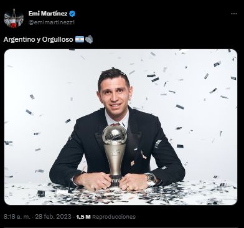This screenshot has width=244, height=228.
Task: Click the blue verified checkmark badge
Action: (72, 14)
